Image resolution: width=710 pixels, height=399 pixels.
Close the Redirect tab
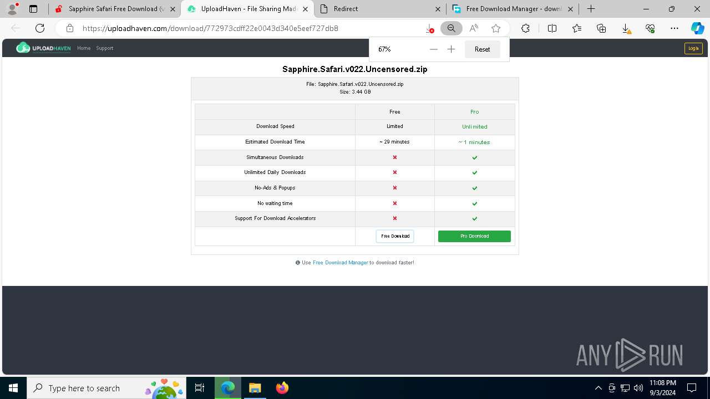[x=438, y=9]
